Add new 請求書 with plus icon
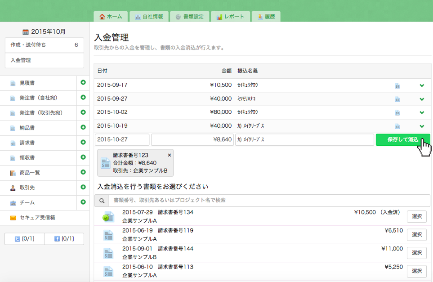Viewport: 433px width, 282px height. tap(83, 142)
